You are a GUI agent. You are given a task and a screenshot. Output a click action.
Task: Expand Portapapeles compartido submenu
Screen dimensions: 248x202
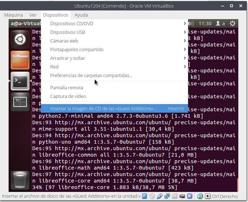tap(114, 49)
